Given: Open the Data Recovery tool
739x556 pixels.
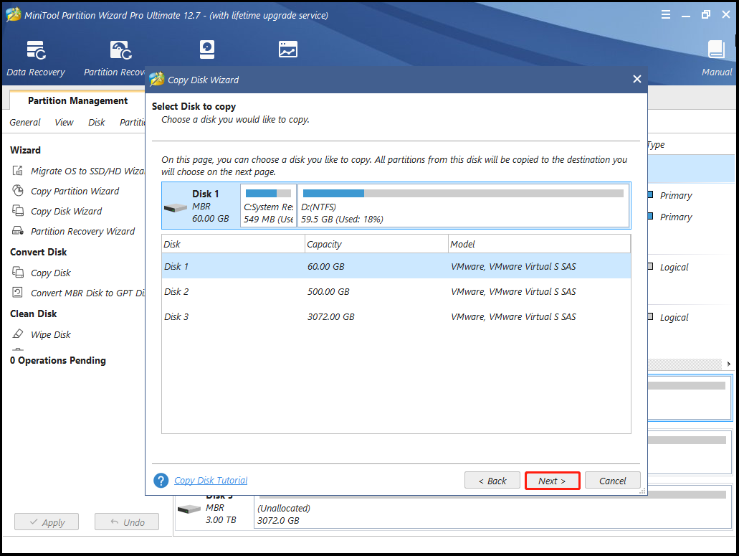Looking at the screenshot, I should tap(36, 59).
